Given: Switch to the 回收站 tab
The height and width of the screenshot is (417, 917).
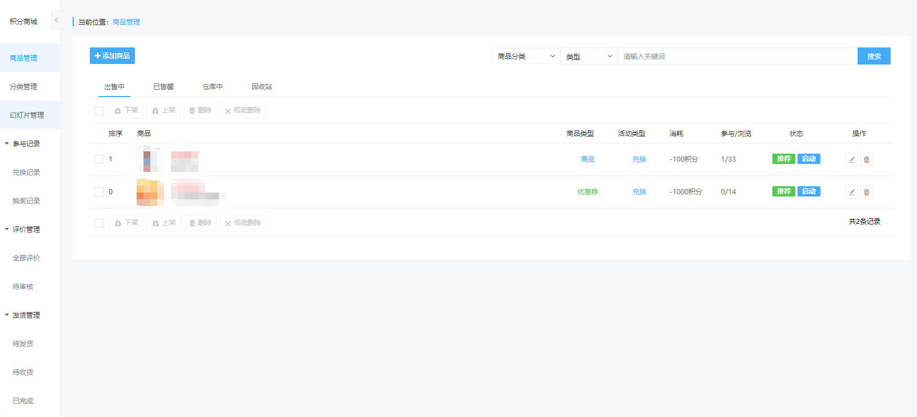Looking at the screenshot, I should (262, 87).
